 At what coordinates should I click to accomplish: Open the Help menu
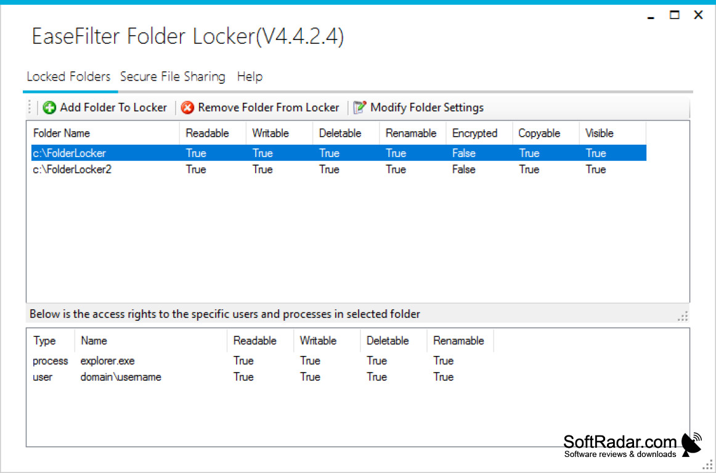click(x=250, y=77)
